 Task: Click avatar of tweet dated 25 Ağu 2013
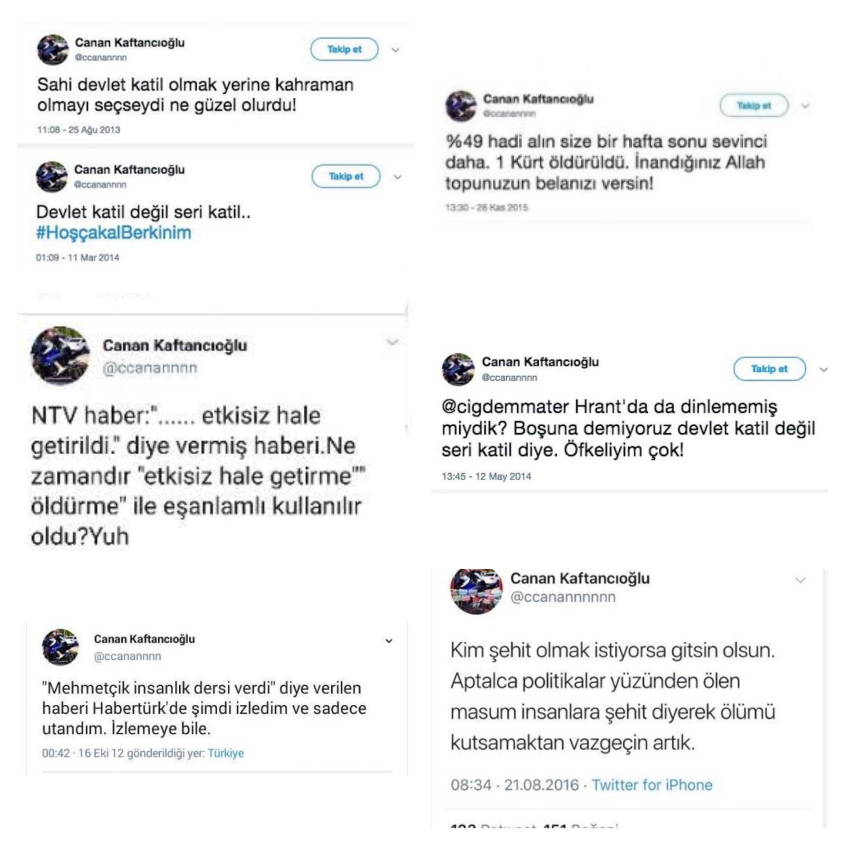tap(53, 50)
